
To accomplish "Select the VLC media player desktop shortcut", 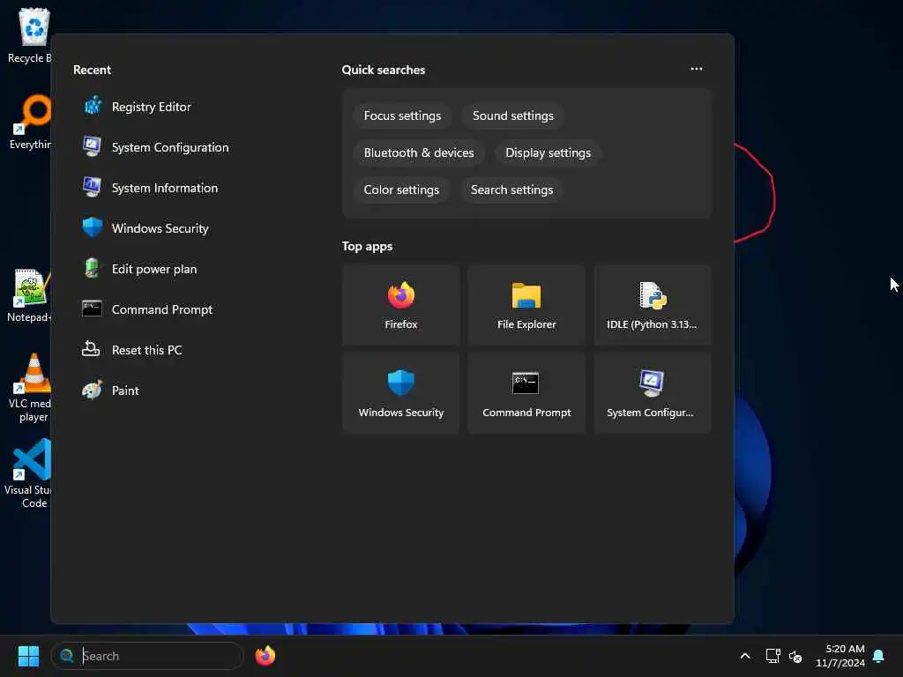I will [30, 388].
